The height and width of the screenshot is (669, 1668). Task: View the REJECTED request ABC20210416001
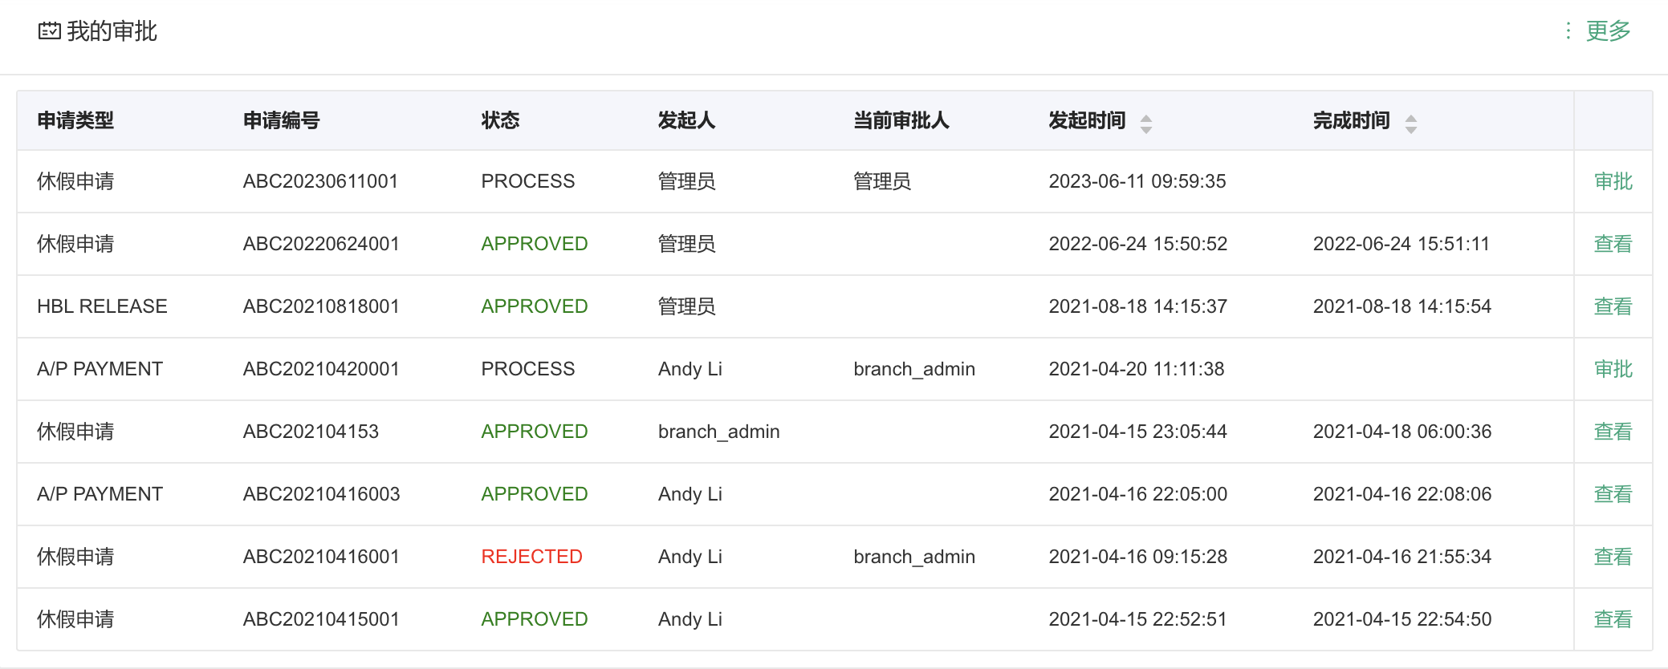[1613, 557]
